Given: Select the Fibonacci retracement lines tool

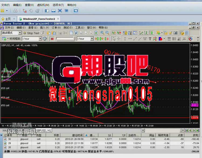Looking at the screenshot, I should point(169,39).
